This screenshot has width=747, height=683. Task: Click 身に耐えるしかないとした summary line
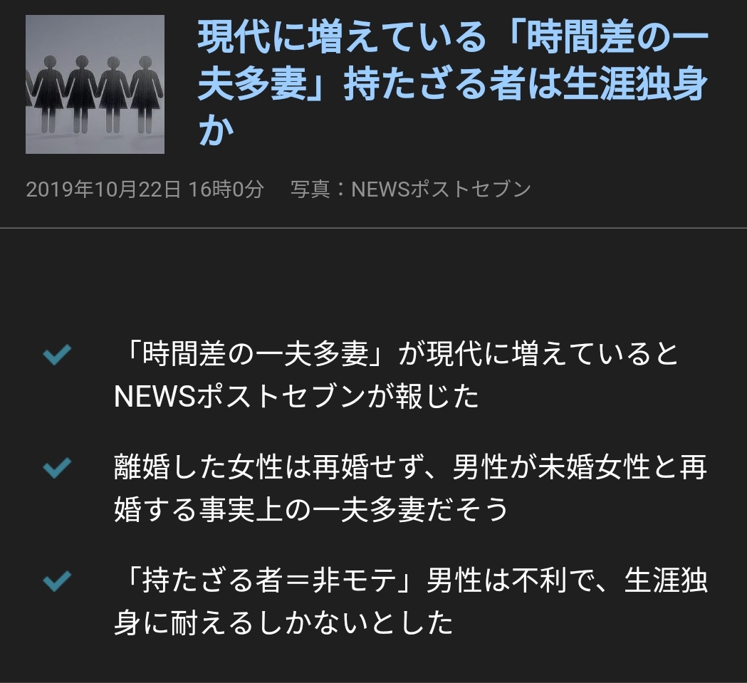pyautogui.click(x=283, y=622)
